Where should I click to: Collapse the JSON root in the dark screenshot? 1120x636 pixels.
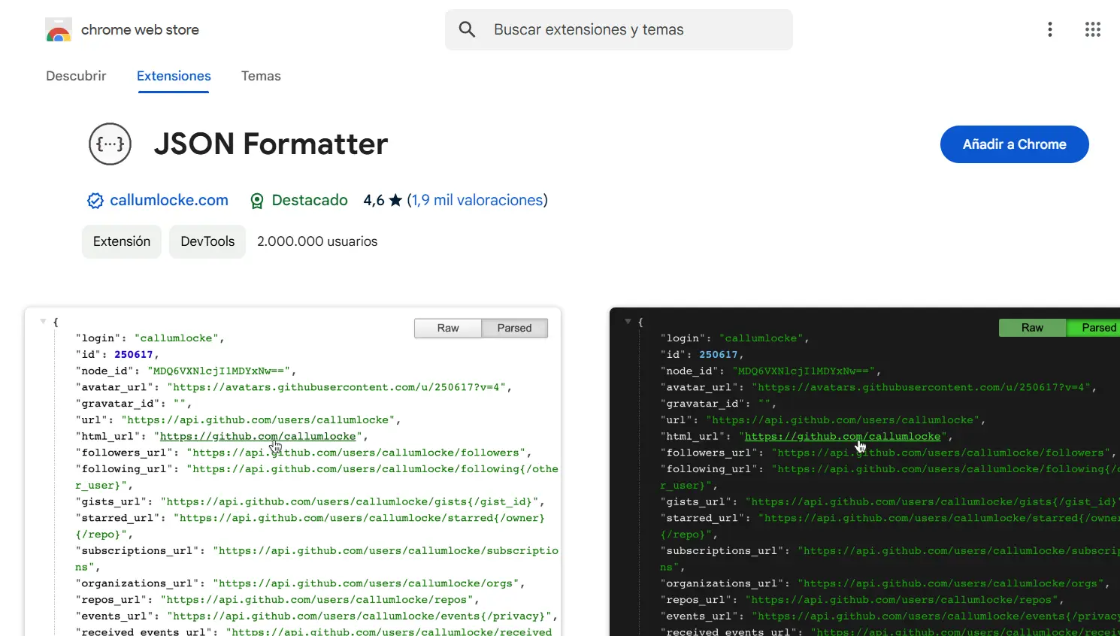(x=628, y=322)
